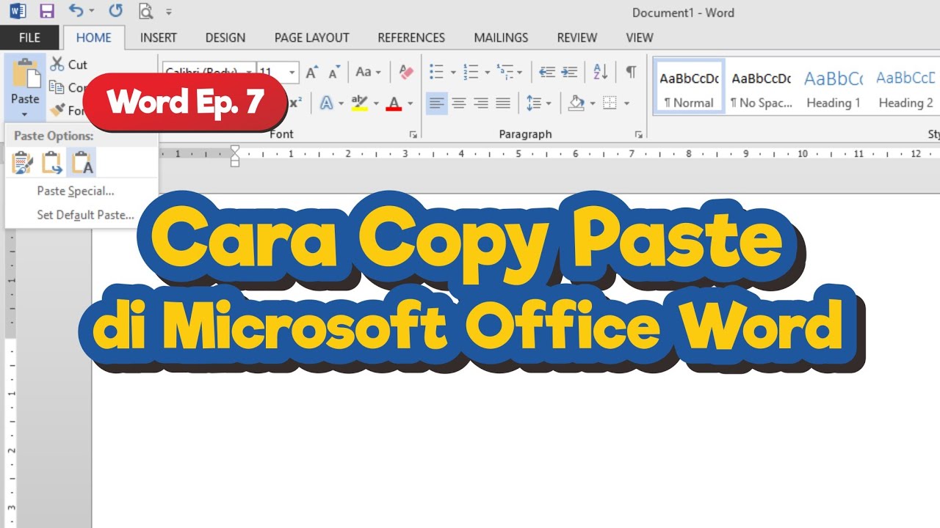Open font color dropdown arrow

(410, 103)
